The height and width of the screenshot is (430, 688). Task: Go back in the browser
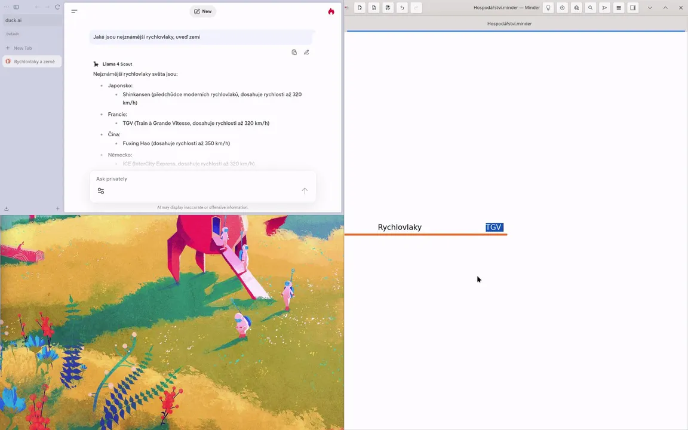tap(37, 7)
